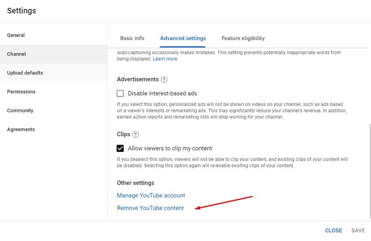Show Community settings from the sidebar
Viewport: 371px width, 241px height.
[20, 111]
